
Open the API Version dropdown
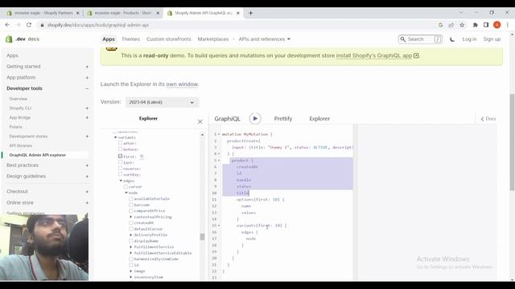(162, 102)
